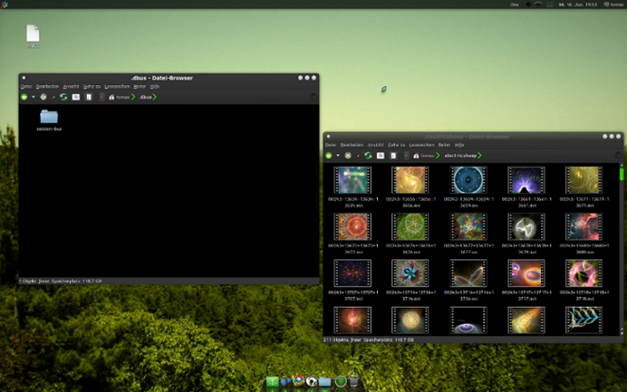Open Datei menu in .electricsheep window
The height and width of the screenshot is (392, 627).
(331, 145)
